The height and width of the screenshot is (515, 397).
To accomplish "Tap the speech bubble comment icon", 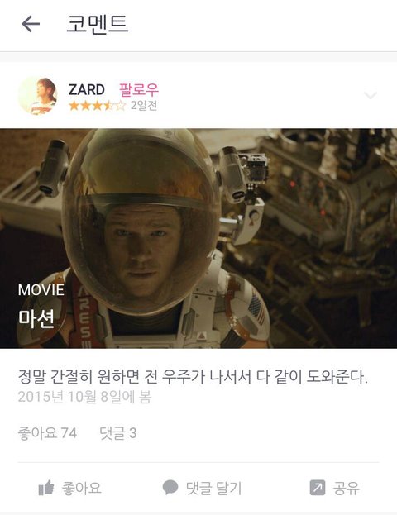I will pos(170,488).
